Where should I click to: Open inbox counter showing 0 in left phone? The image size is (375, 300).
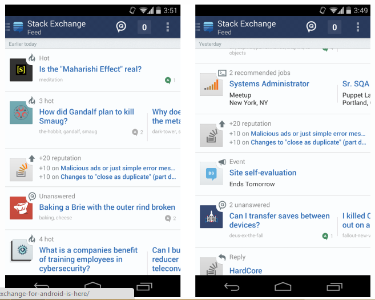[x=144, y=27]
